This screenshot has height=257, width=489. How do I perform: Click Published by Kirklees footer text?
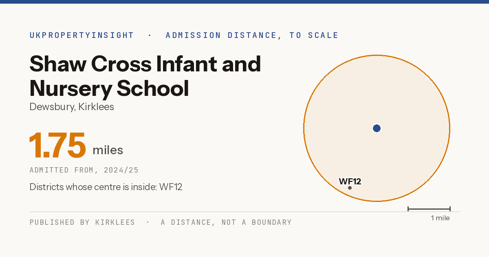tap(82, 222)
